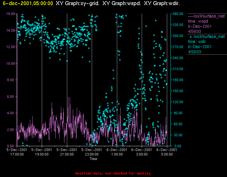Click the 6-Dec-2001 1:00:00 x-axis label
Image resolution: width=227 pixels, height=177 pixels.
(117, 152)
